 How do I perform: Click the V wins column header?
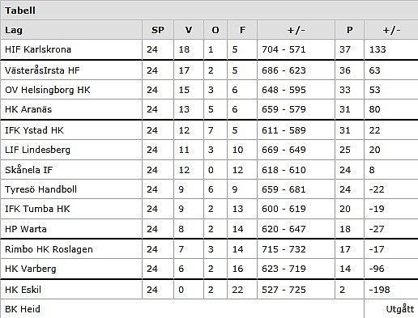(x=189, y=30)
